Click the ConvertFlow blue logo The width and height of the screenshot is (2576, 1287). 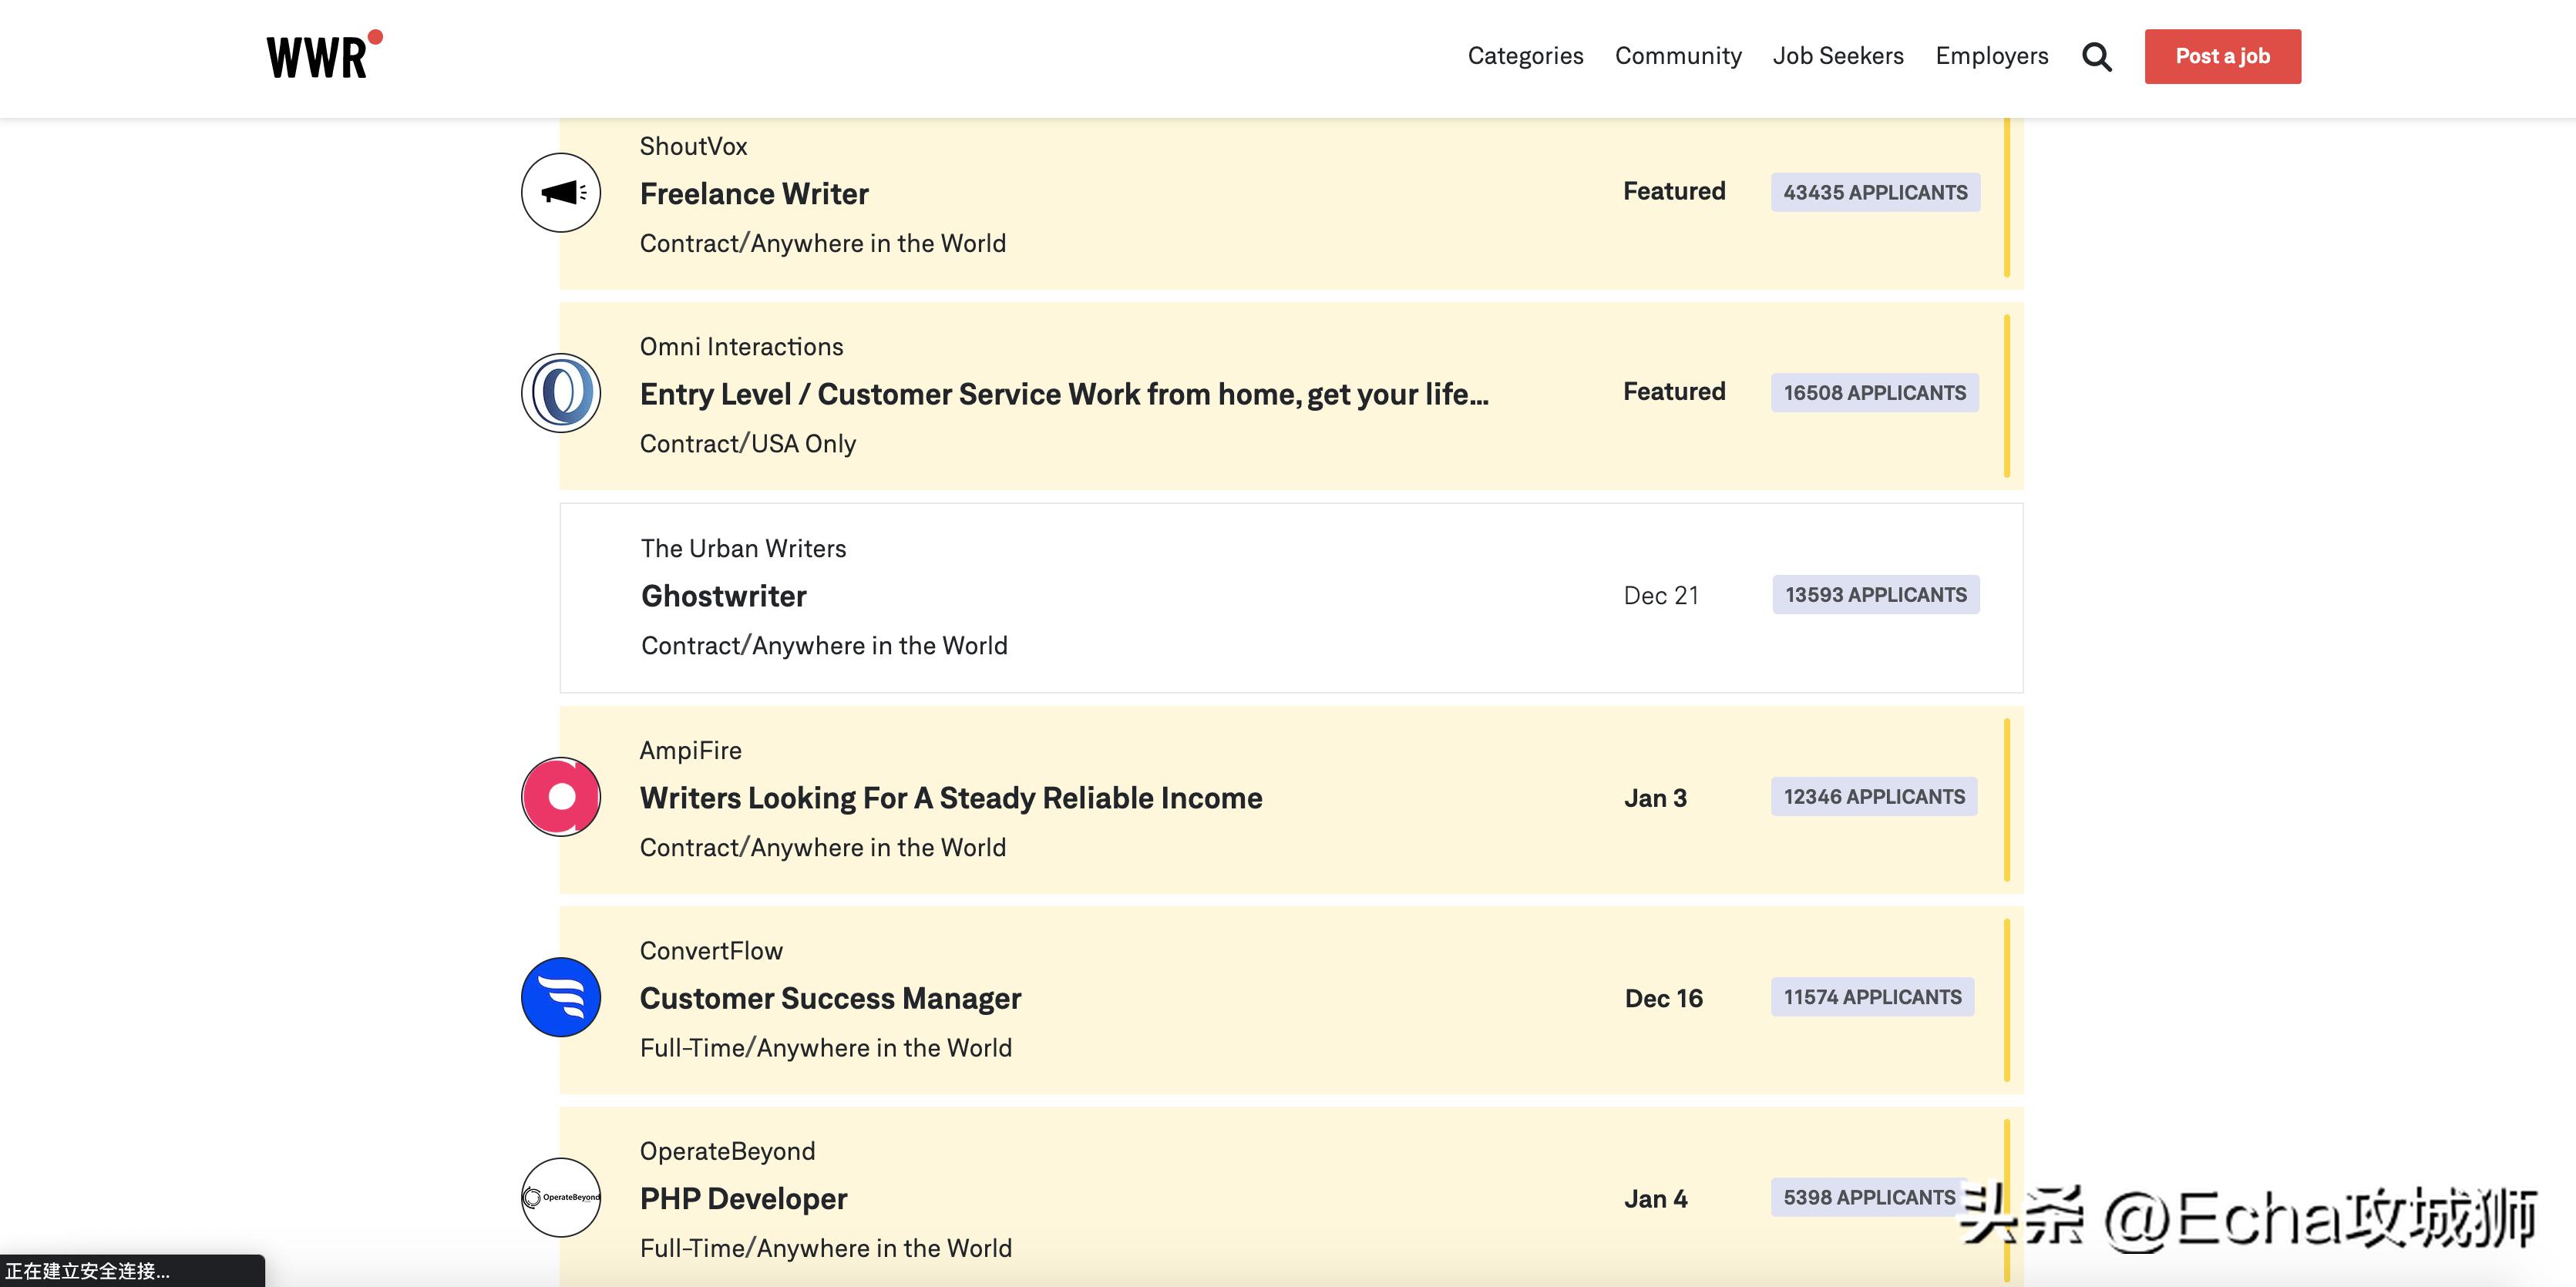coord(561,997)
